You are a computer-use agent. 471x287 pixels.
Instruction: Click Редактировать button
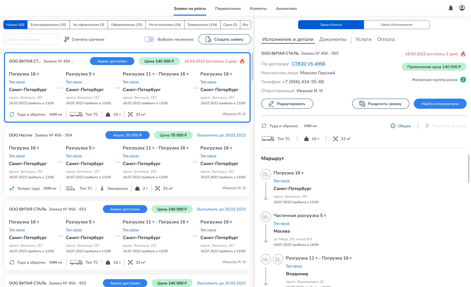click(x=287, y=104)
